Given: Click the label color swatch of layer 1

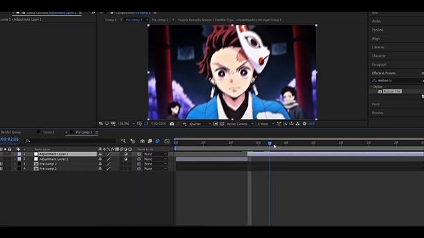Looking at the screenshot, I should tap(19, 154).
